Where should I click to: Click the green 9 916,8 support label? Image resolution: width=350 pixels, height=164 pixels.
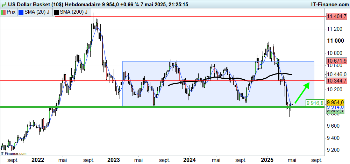[x=315, y=103]
